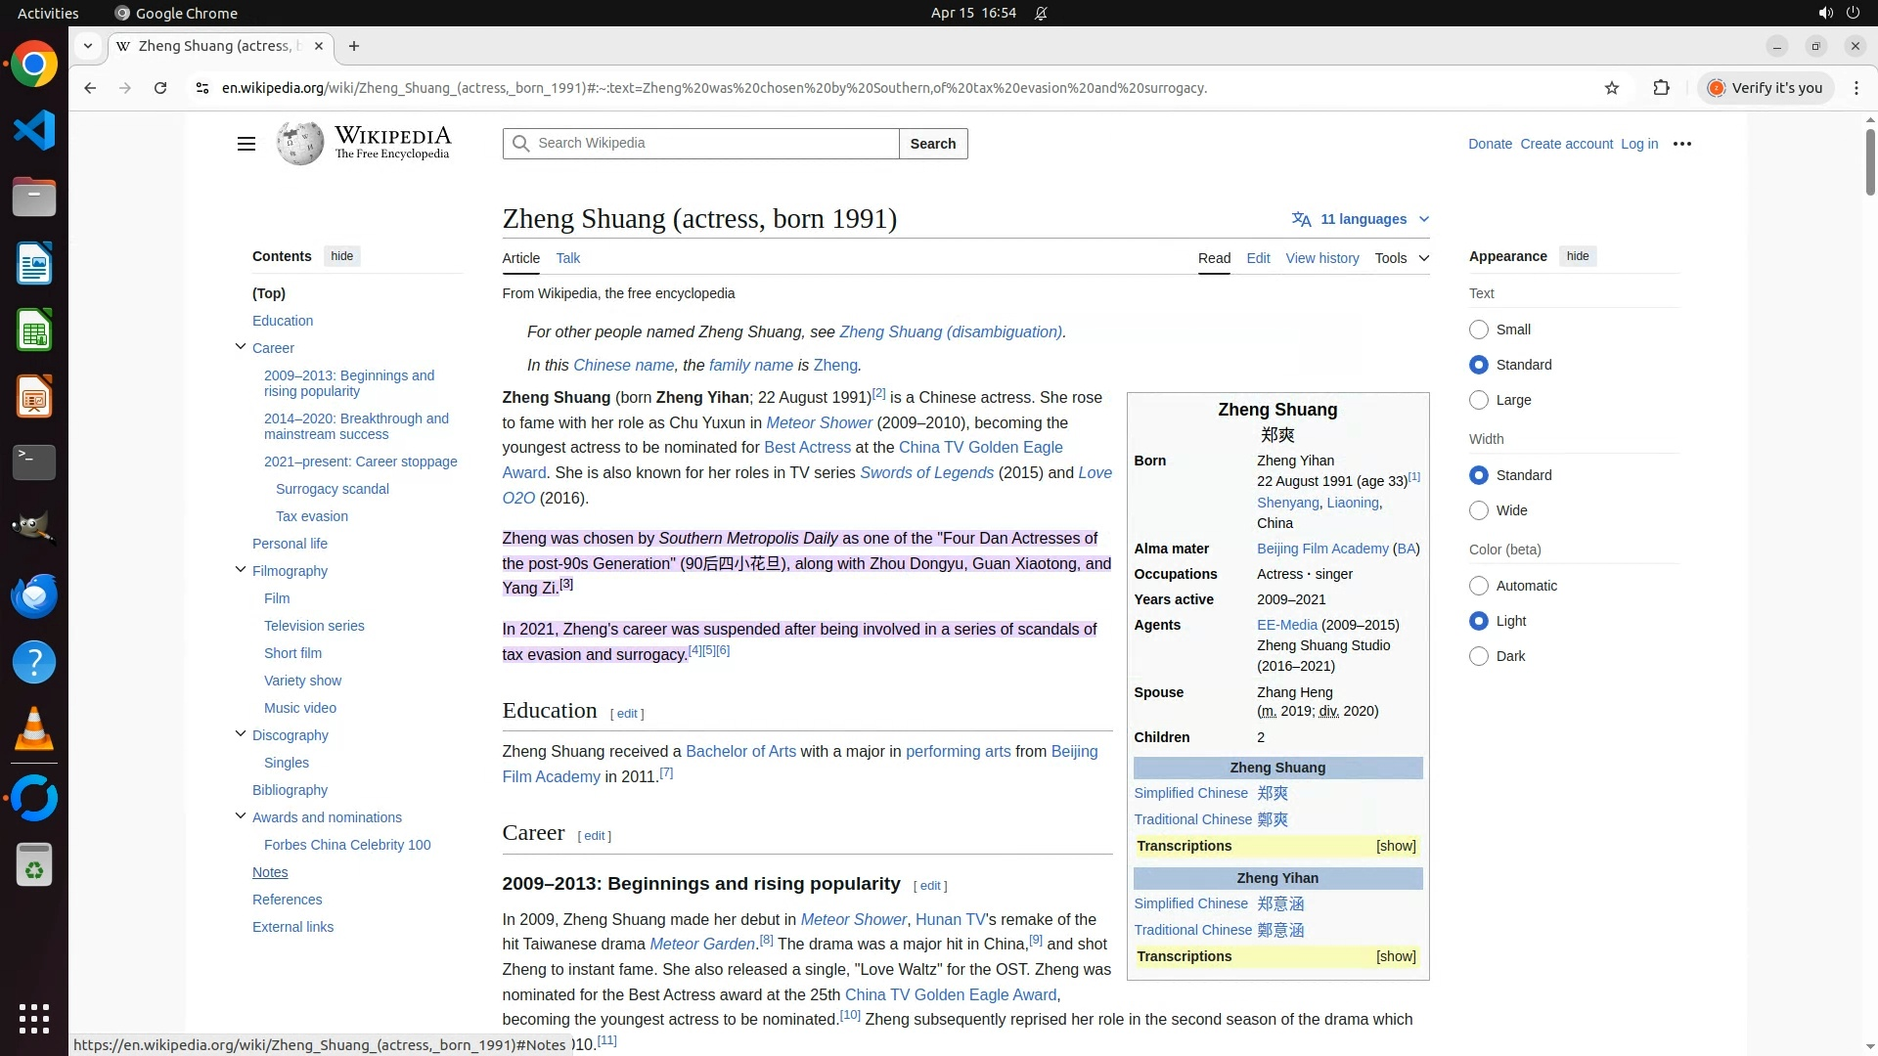The image size is (1878, 1056).
Task: Open the View history tab
Action: 1321,258
